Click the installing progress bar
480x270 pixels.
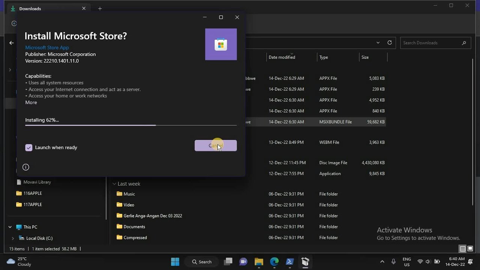click(131, 125)
